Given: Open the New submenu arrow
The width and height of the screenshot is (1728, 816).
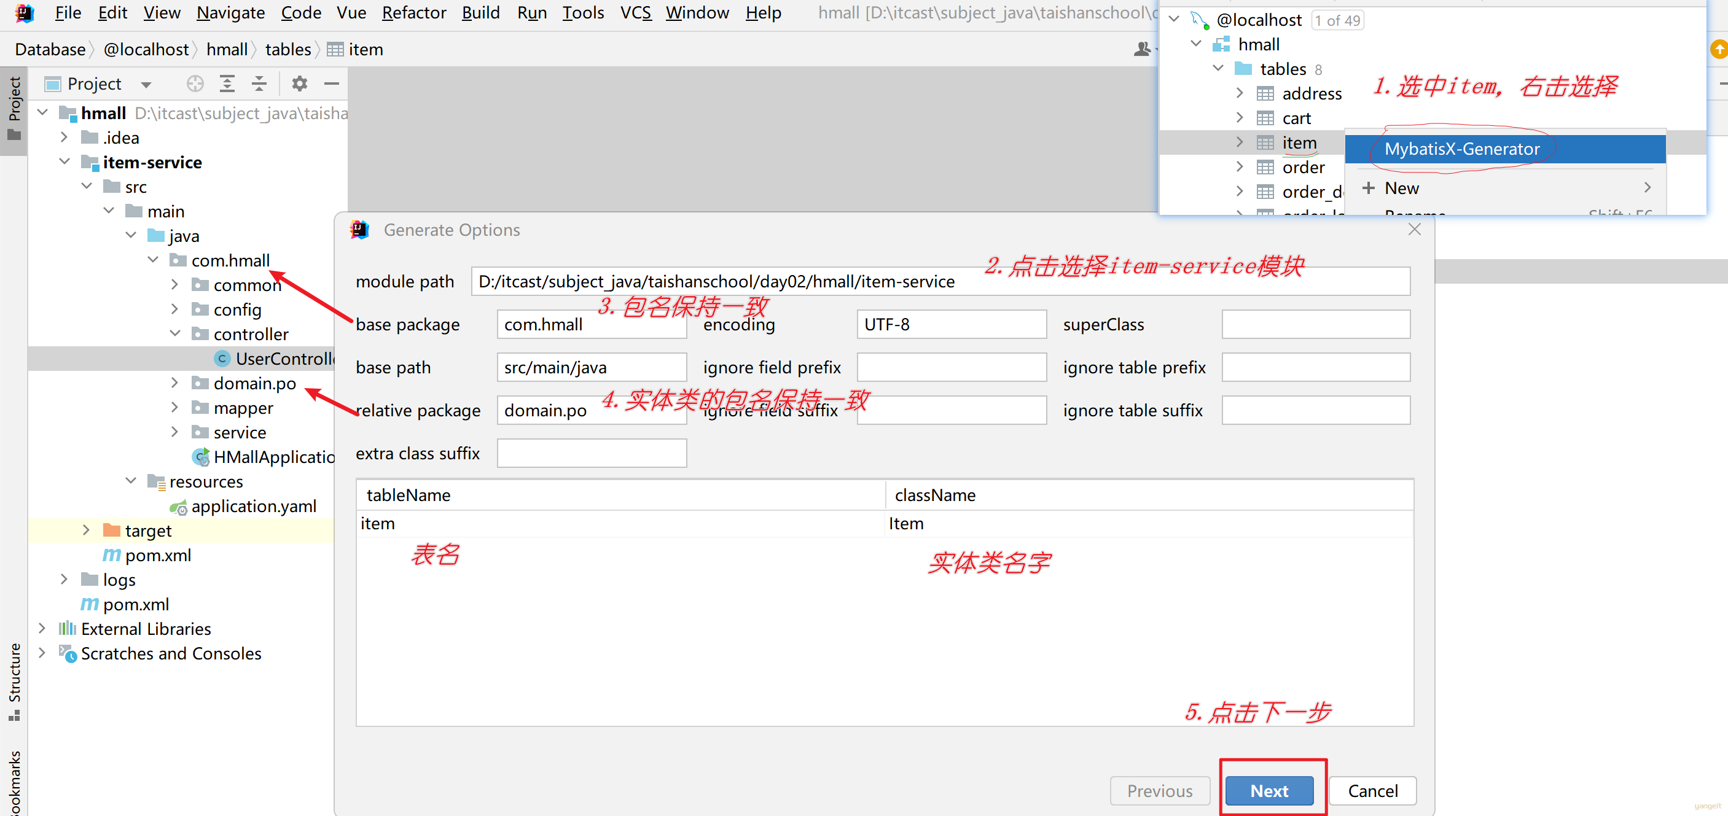Looking at the screenshot, I should click(1648, 188).
